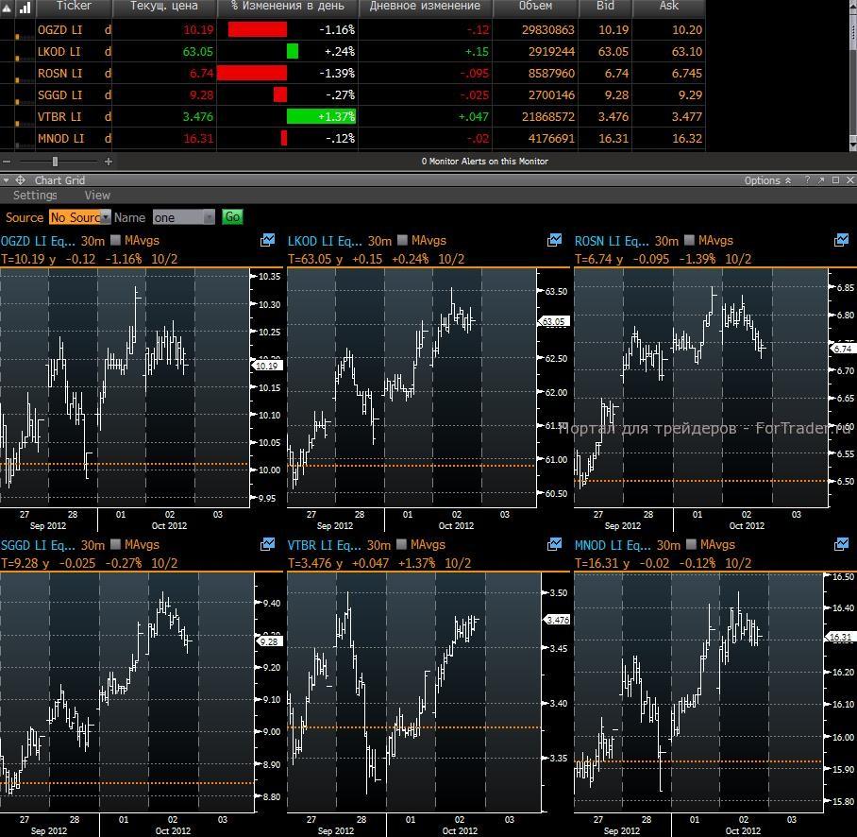The height and width of the screenshot is (837, 857).
Task: Click the bar-chart icon in monitor header
Action: 23,7
